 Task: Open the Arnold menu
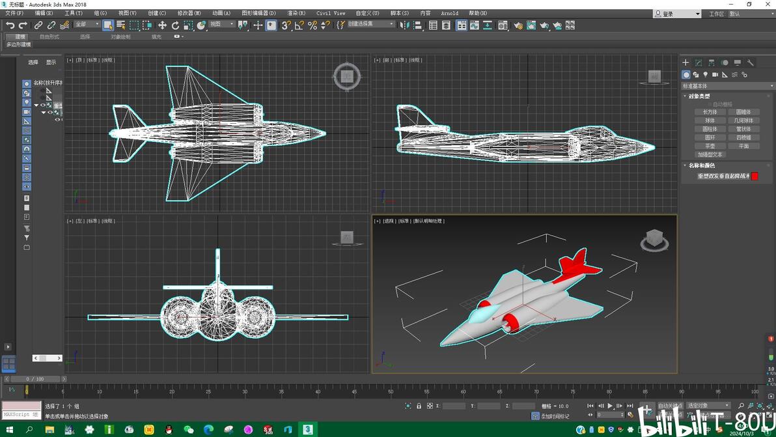pyautogui.click(x=449, y=14)
